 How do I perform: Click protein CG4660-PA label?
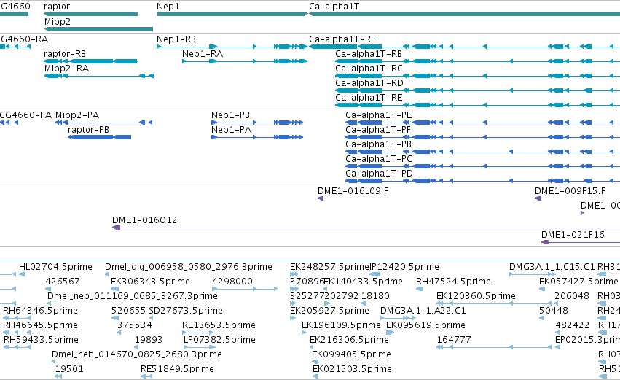coord(25,115)
